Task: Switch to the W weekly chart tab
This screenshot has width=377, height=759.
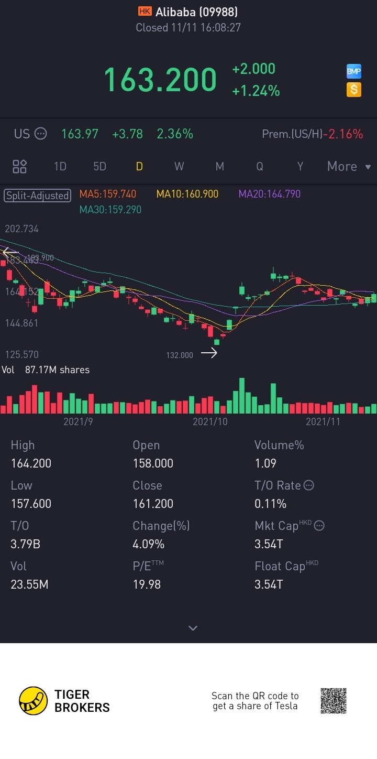Action: 179,166
